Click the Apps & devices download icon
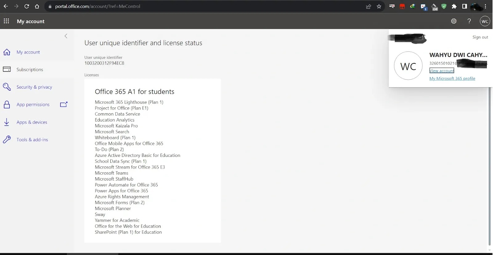 [7, 122]
